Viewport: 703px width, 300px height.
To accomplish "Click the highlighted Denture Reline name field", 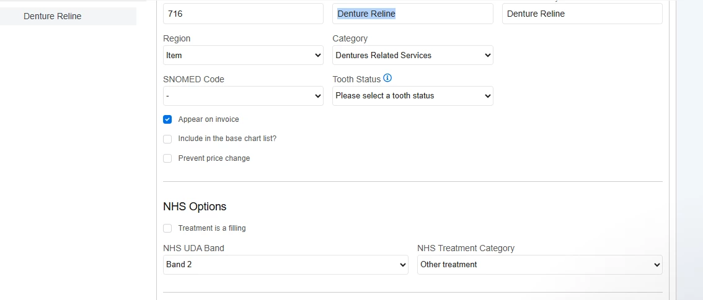I will point(412,14).
